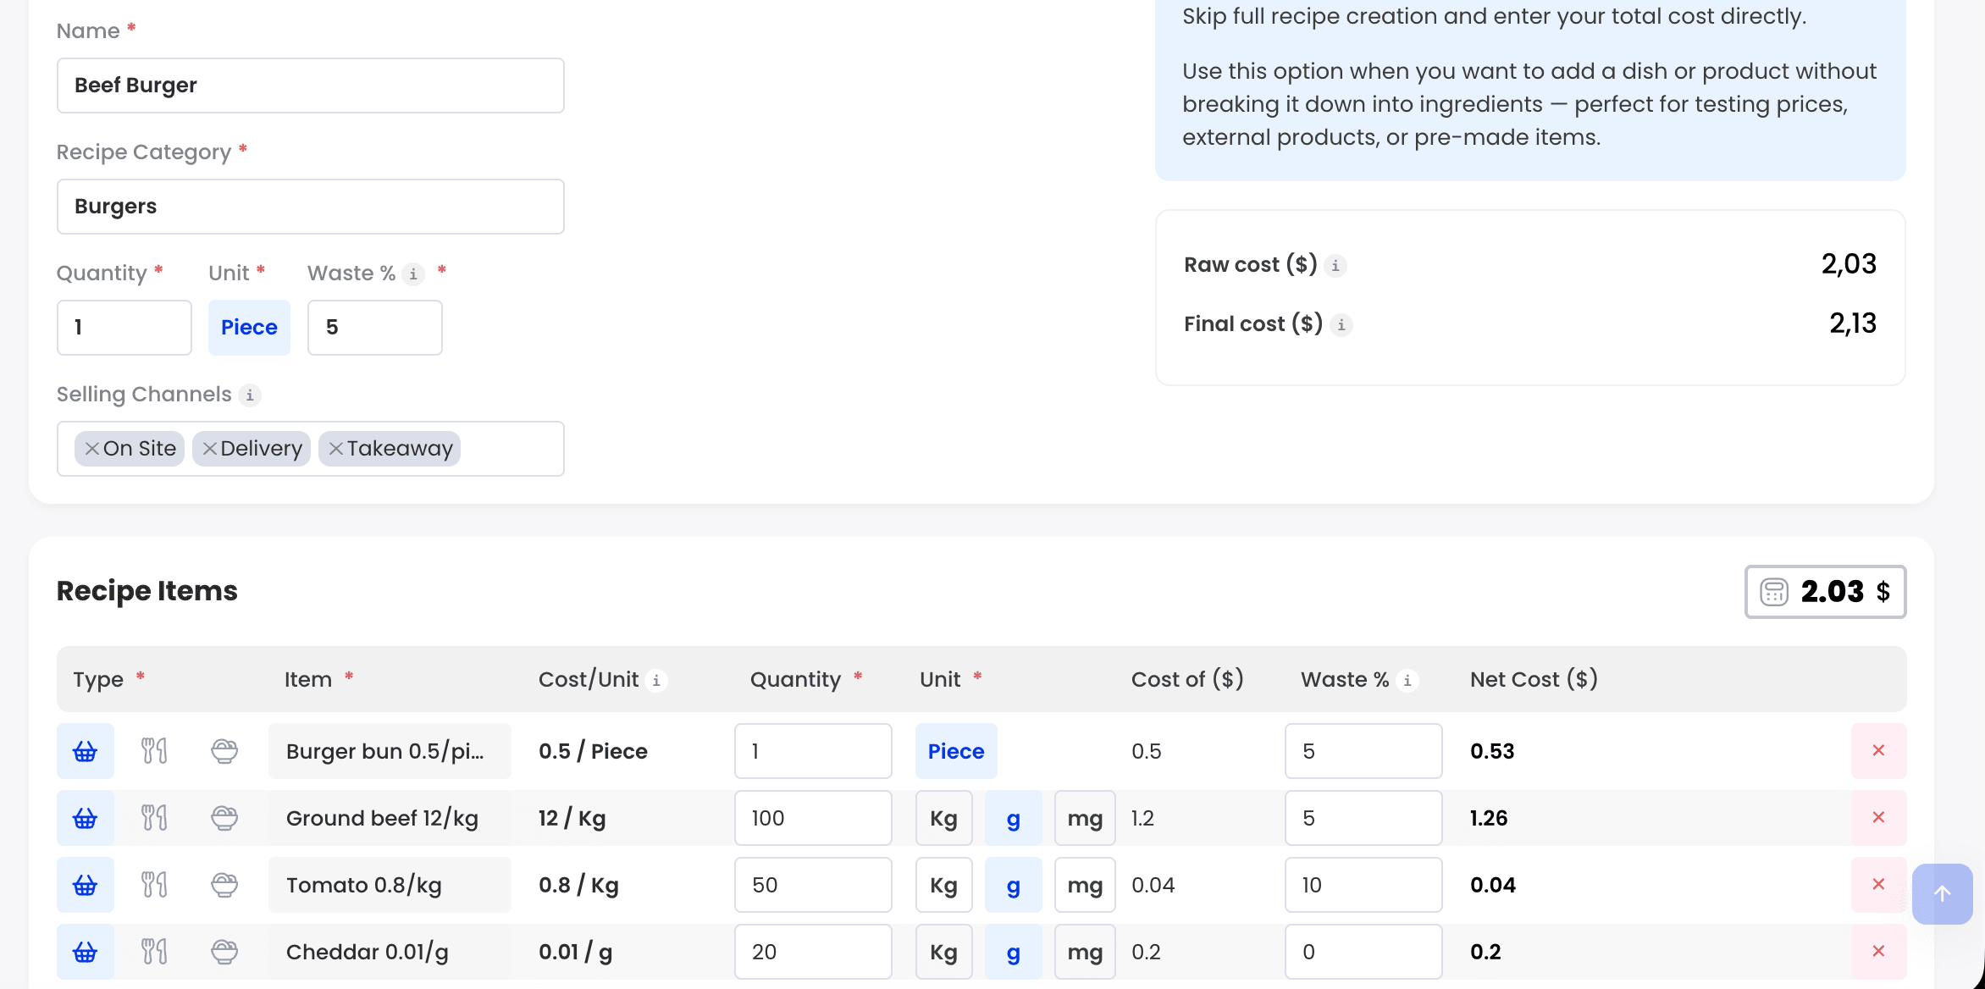Screen dimensions: 1985x989
Task: Click the Burger bun net cost 0.53
Action: pos(1492,751)
